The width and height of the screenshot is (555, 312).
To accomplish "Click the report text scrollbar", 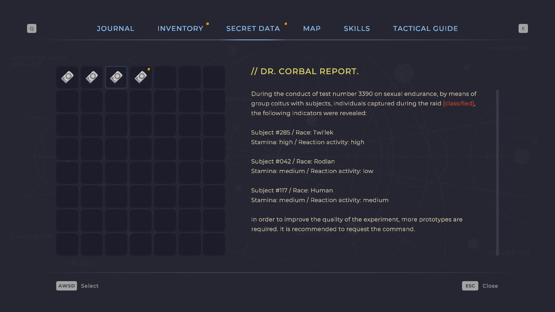I will click(497, 173).
